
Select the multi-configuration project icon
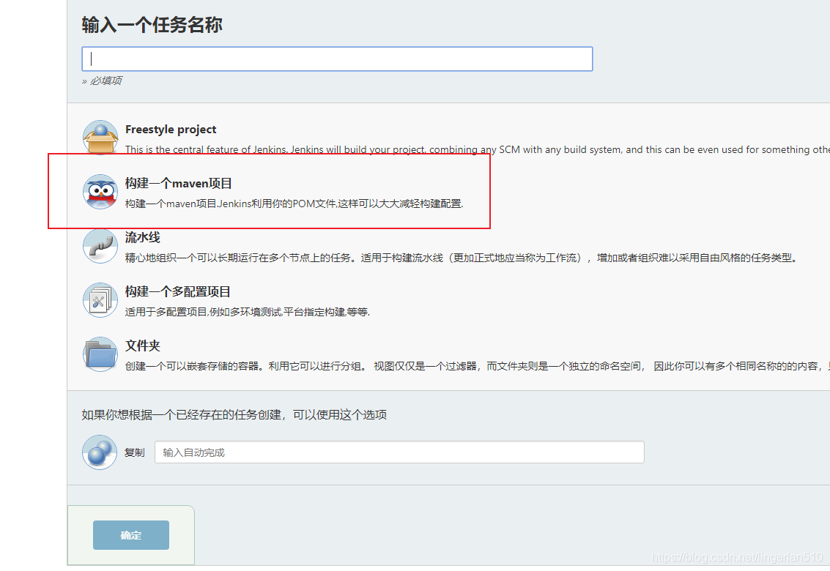click(100, 300)
